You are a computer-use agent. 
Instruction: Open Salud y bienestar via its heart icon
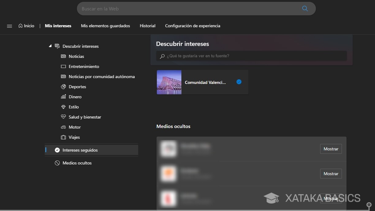tap(63, 117)
